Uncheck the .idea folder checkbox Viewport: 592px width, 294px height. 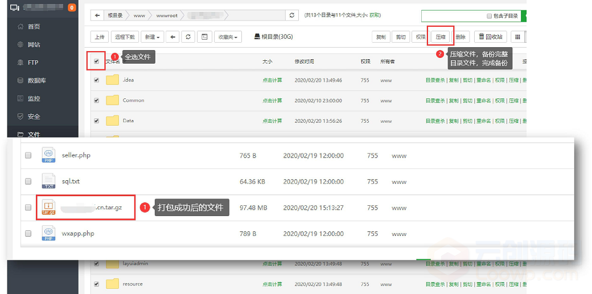pos(96,80)
